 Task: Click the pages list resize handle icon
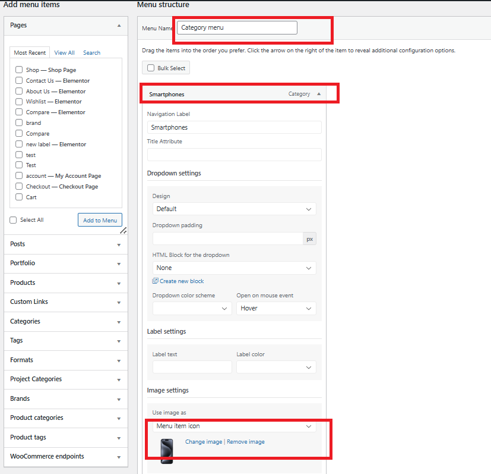[x=123, y=231]
